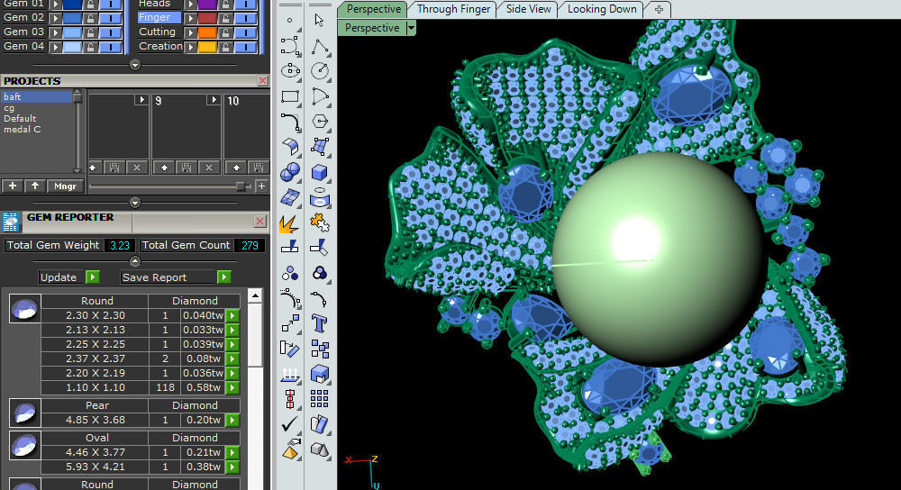Choose the Move tool with two squares

[289, 323]
